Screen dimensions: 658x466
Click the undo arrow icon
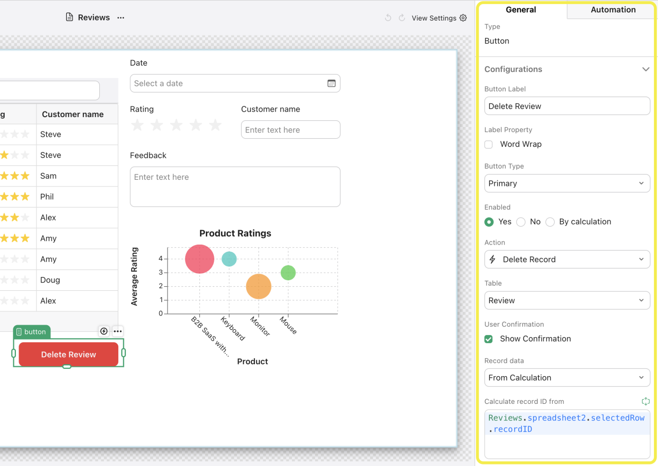pos(388,18)
